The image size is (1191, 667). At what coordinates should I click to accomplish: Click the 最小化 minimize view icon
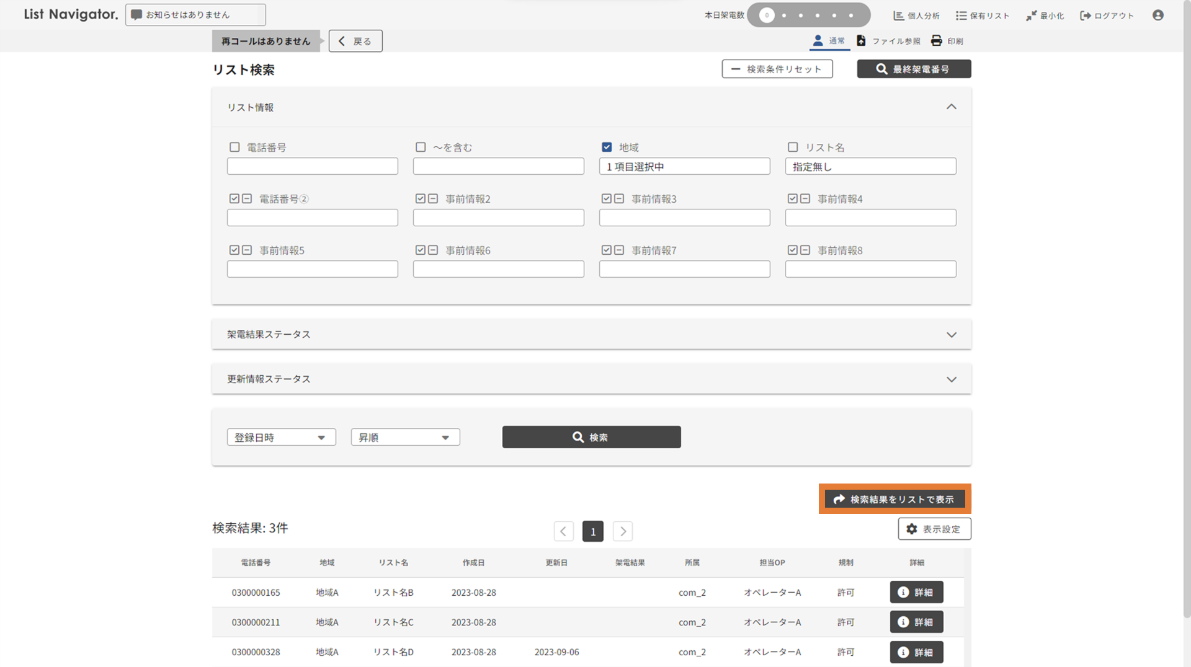pyautogui.click(x=1031, y=15)
